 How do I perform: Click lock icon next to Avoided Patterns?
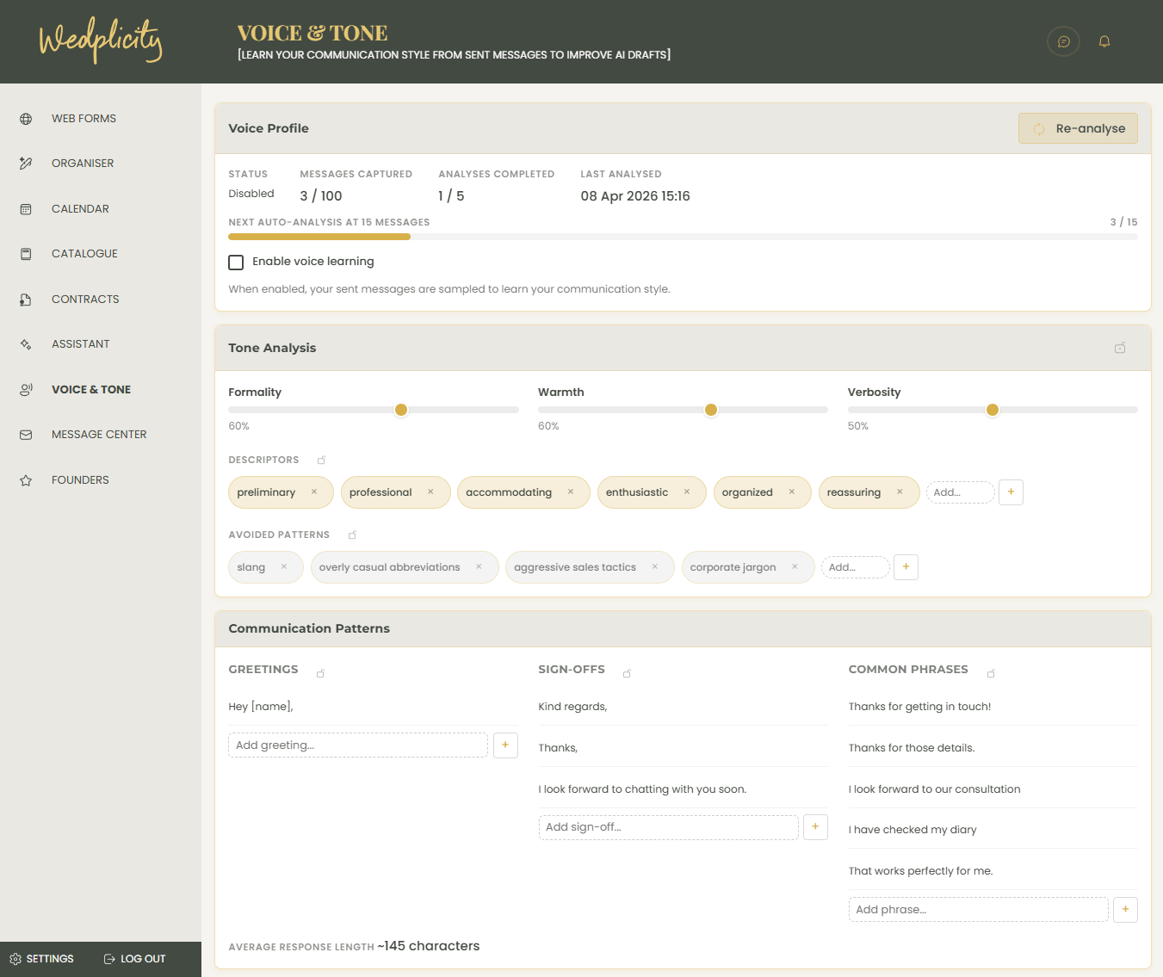(352, 535)
